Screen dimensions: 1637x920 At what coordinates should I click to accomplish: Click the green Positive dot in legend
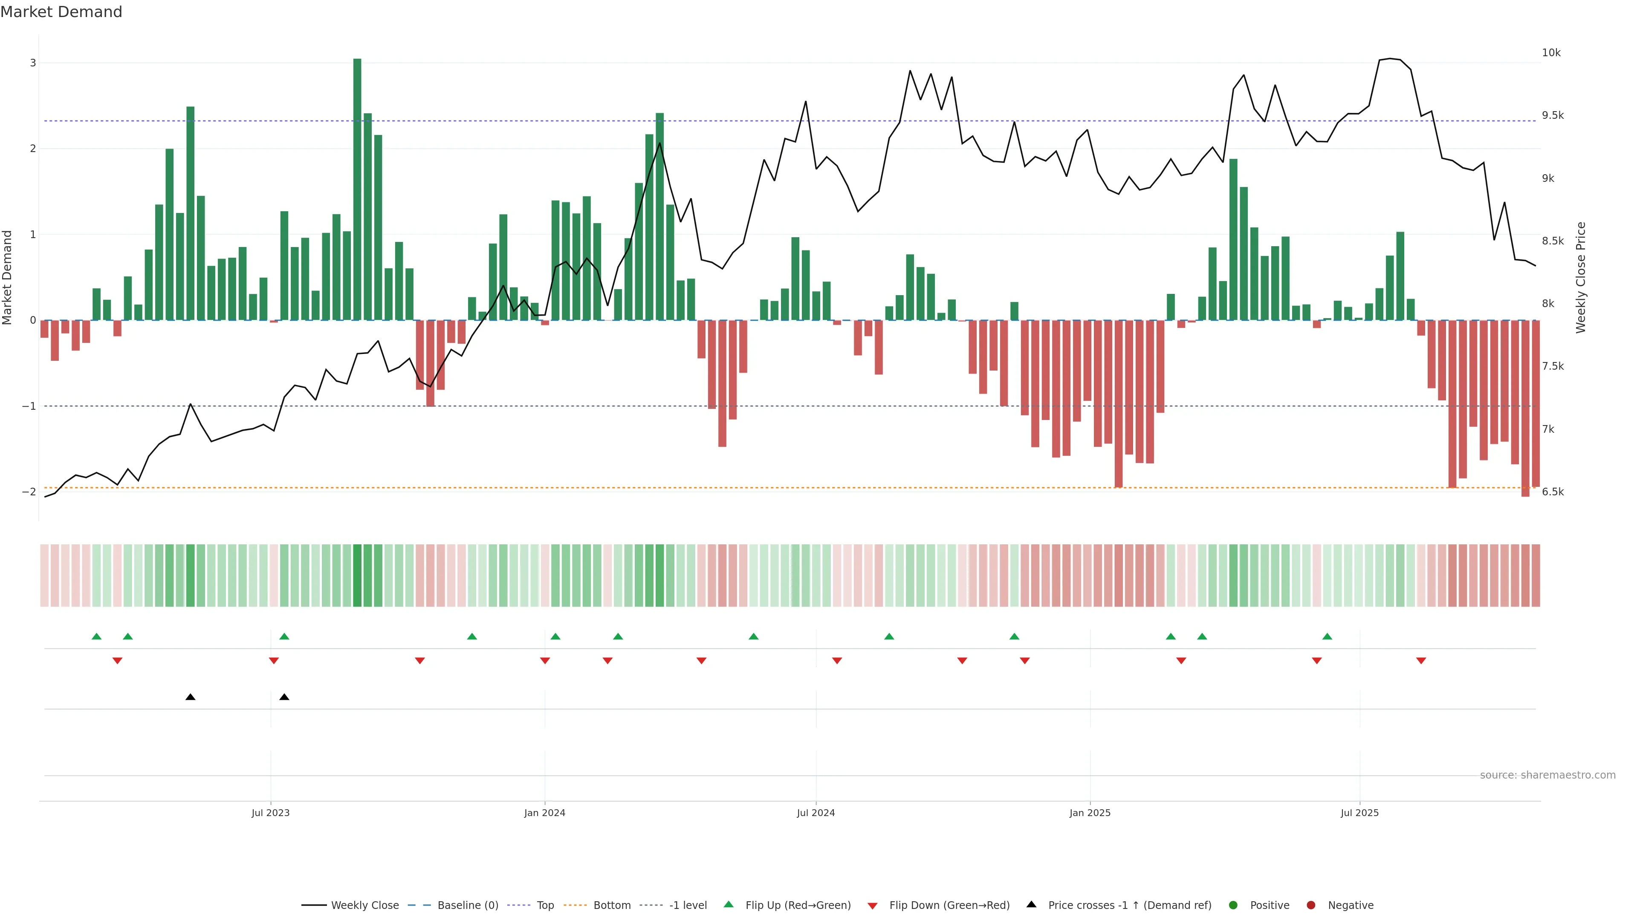click(1233, 905)
